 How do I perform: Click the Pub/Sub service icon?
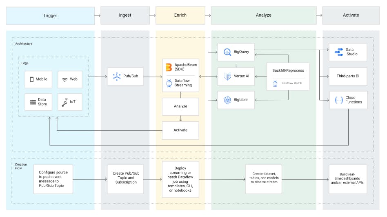click(x=117, y=76)
